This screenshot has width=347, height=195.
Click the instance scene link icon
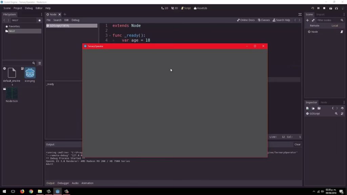(313, 20)
